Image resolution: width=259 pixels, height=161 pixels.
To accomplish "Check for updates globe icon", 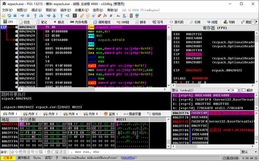I will point(137,16).
